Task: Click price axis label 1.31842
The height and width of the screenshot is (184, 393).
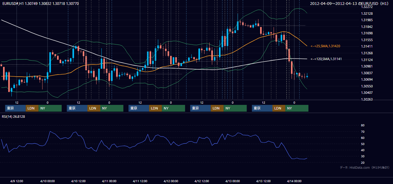Action: pyautogui.click(x=367, y=27)
